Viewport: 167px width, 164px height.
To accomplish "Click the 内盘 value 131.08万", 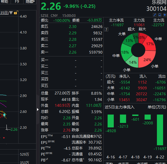I will (x=94, y=105).
